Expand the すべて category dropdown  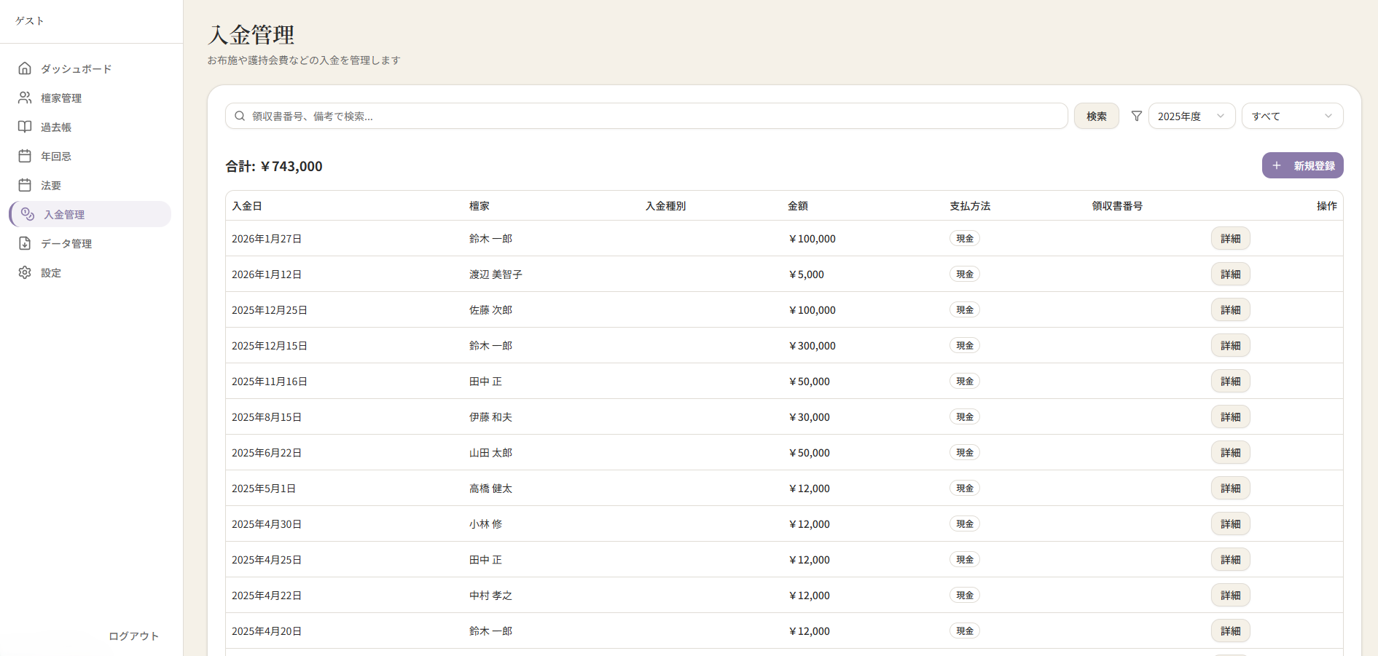pos(1291,116)
